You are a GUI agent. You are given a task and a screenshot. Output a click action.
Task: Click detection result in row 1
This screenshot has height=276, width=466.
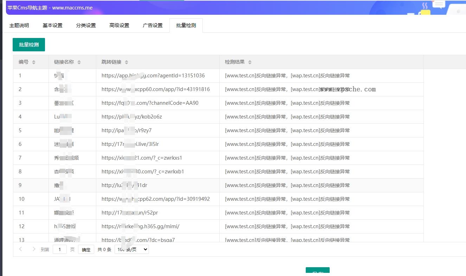point(287,76)
